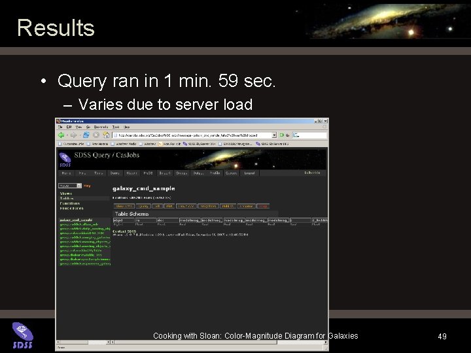Open the CasJobs Groups tab
Viewport: 471px width, 353px height.
coord(181,173)
